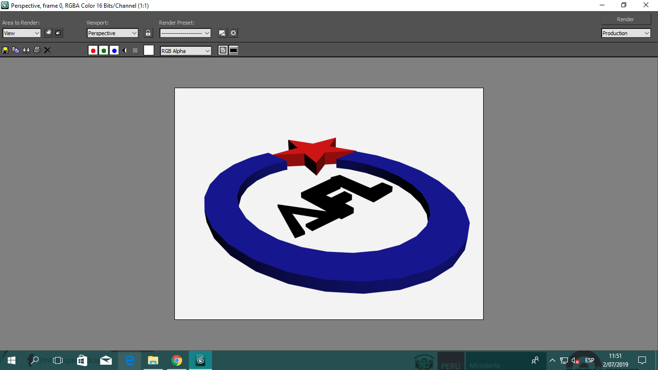Click the rendered image in frame window
Viewport: 658px width, 370px height.
329,204
